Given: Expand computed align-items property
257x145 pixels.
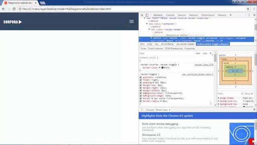Looking at the screenshot, I should click(218, 98).
